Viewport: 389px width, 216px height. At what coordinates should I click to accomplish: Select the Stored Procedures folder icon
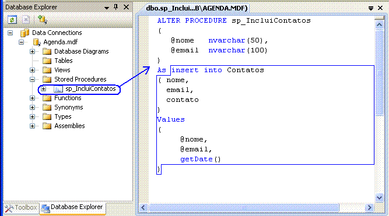(47, 79)
